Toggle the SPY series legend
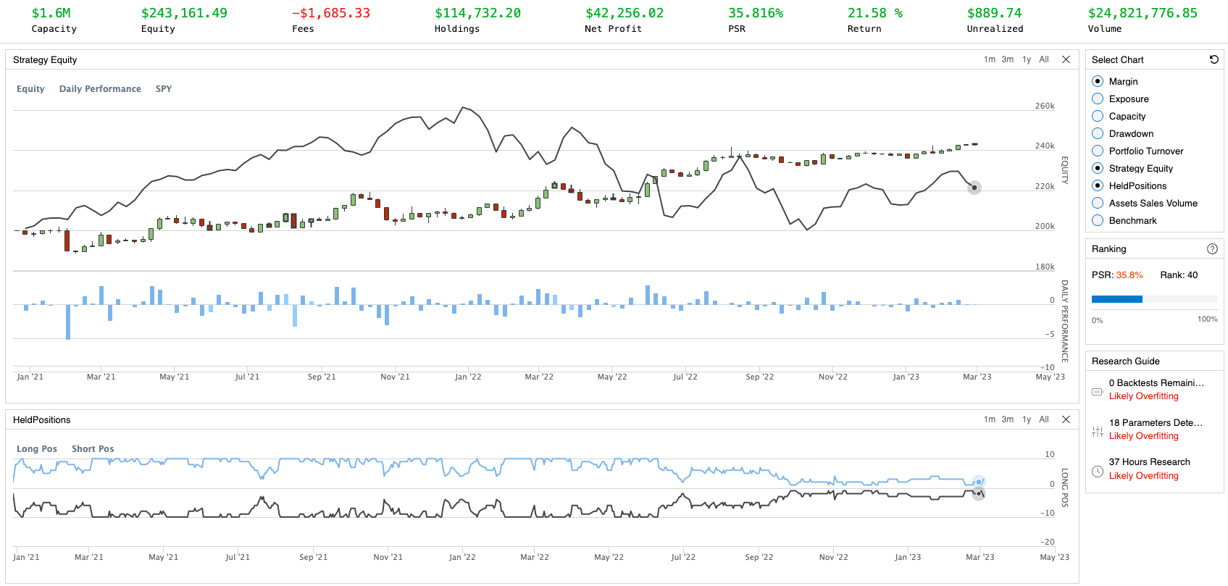Image resolution: width=1228 pixels, height=586 pixels. (164, 88)
